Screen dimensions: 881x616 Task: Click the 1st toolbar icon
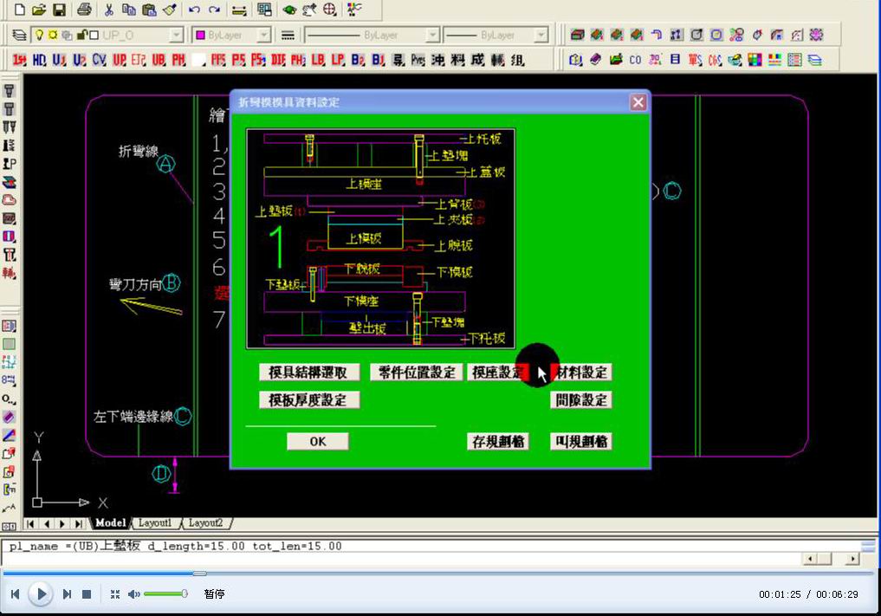point(19,60)
